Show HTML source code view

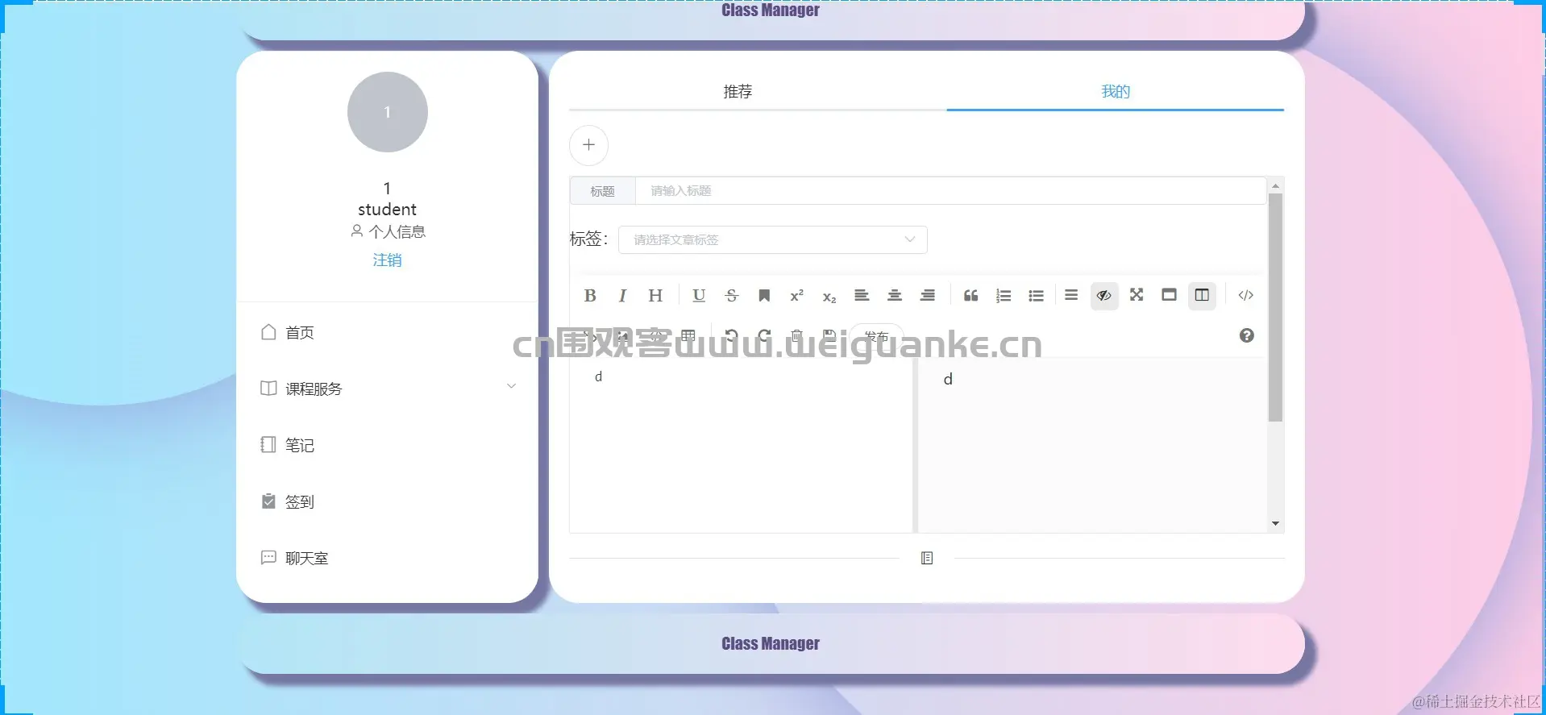point(1245,295)
